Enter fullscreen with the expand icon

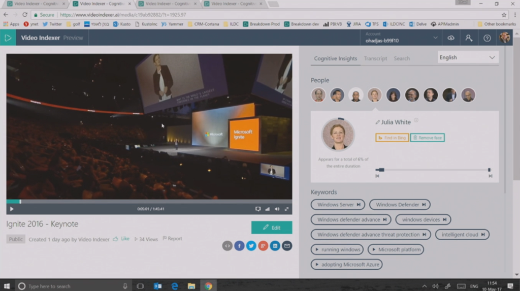tap(286, 209)
